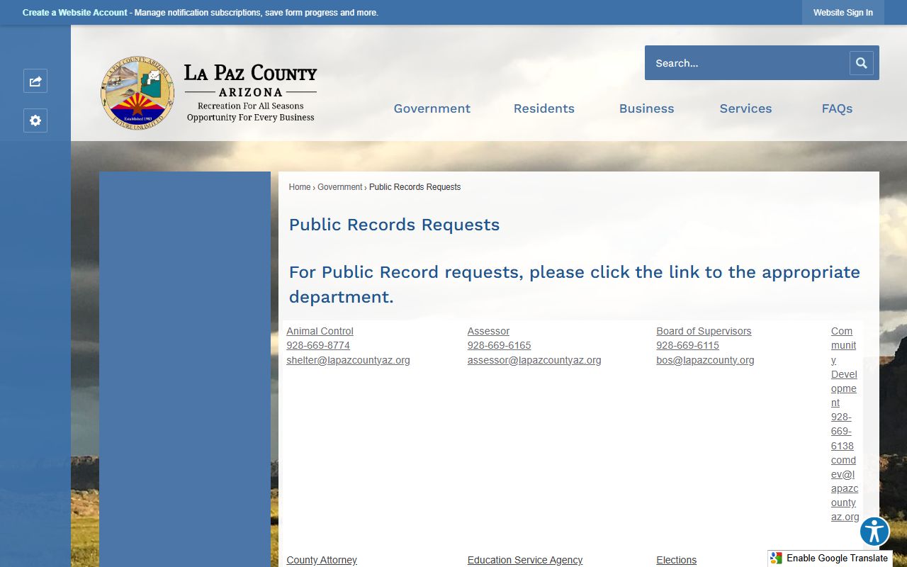
Task: Open the Residents menu
Action: point(544,108)
